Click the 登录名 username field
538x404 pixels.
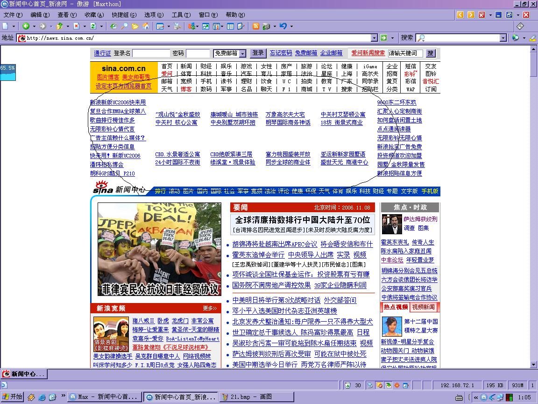(x=151, y=53)
